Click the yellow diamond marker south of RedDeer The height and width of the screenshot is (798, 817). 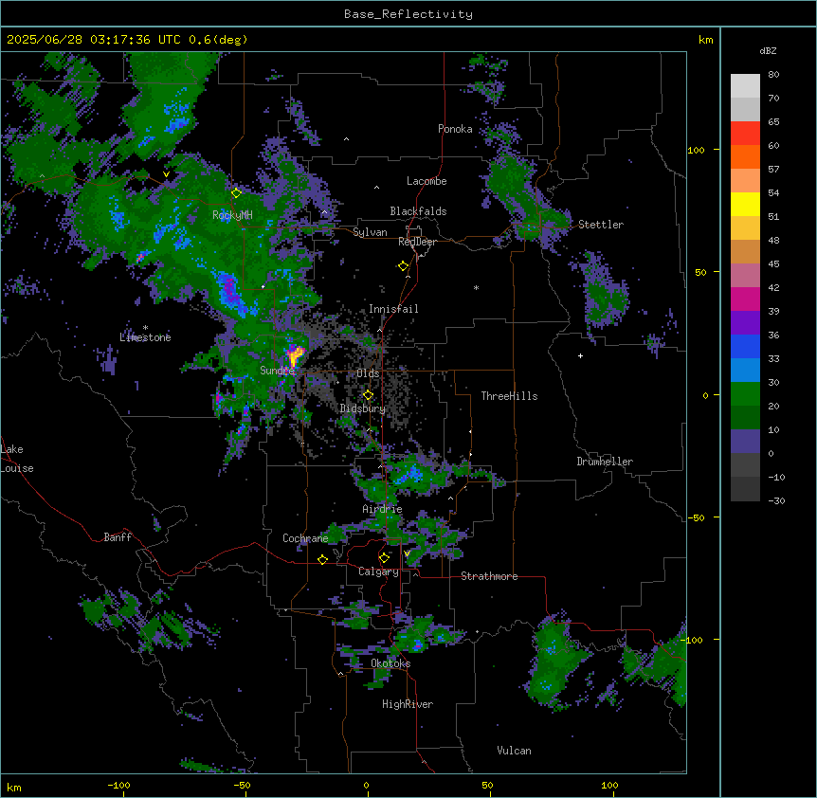403,266
